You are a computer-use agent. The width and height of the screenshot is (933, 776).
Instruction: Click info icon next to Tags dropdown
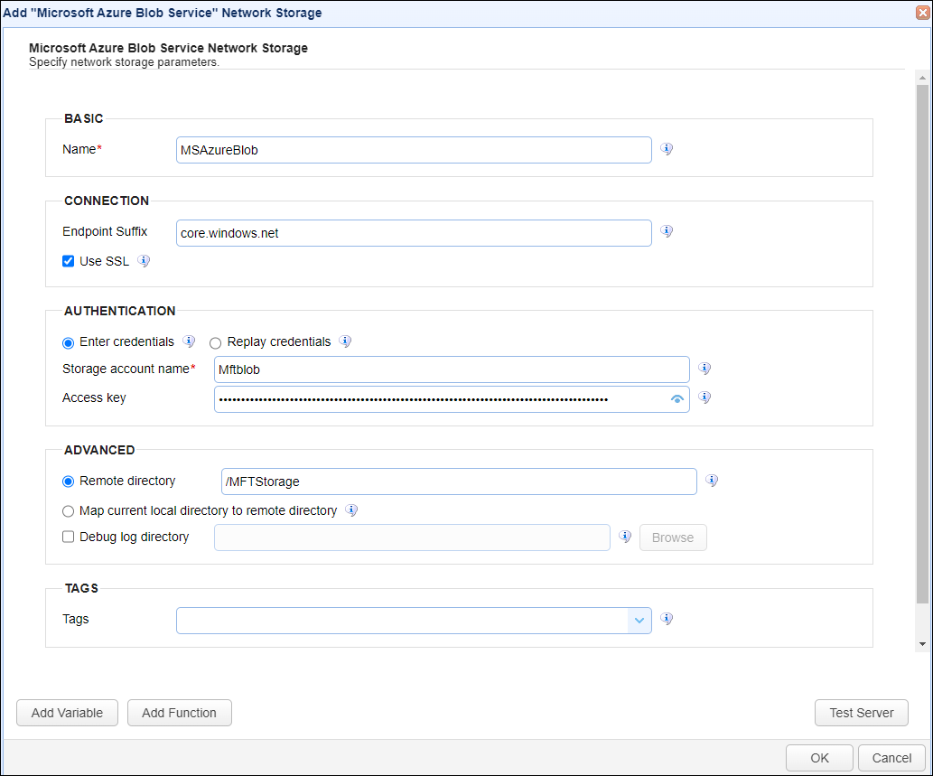pos(667,619)
